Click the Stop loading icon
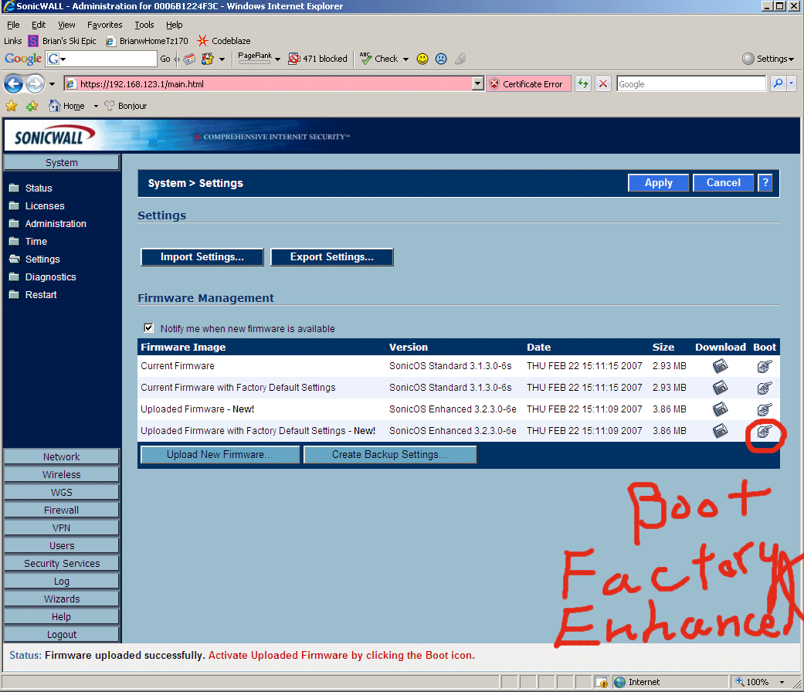Viewport: 804px width, 692px height. pos(603,83)
